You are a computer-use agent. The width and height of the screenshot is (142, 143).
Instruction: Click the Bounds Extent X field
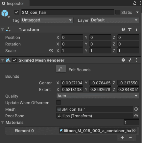(72, 90)
